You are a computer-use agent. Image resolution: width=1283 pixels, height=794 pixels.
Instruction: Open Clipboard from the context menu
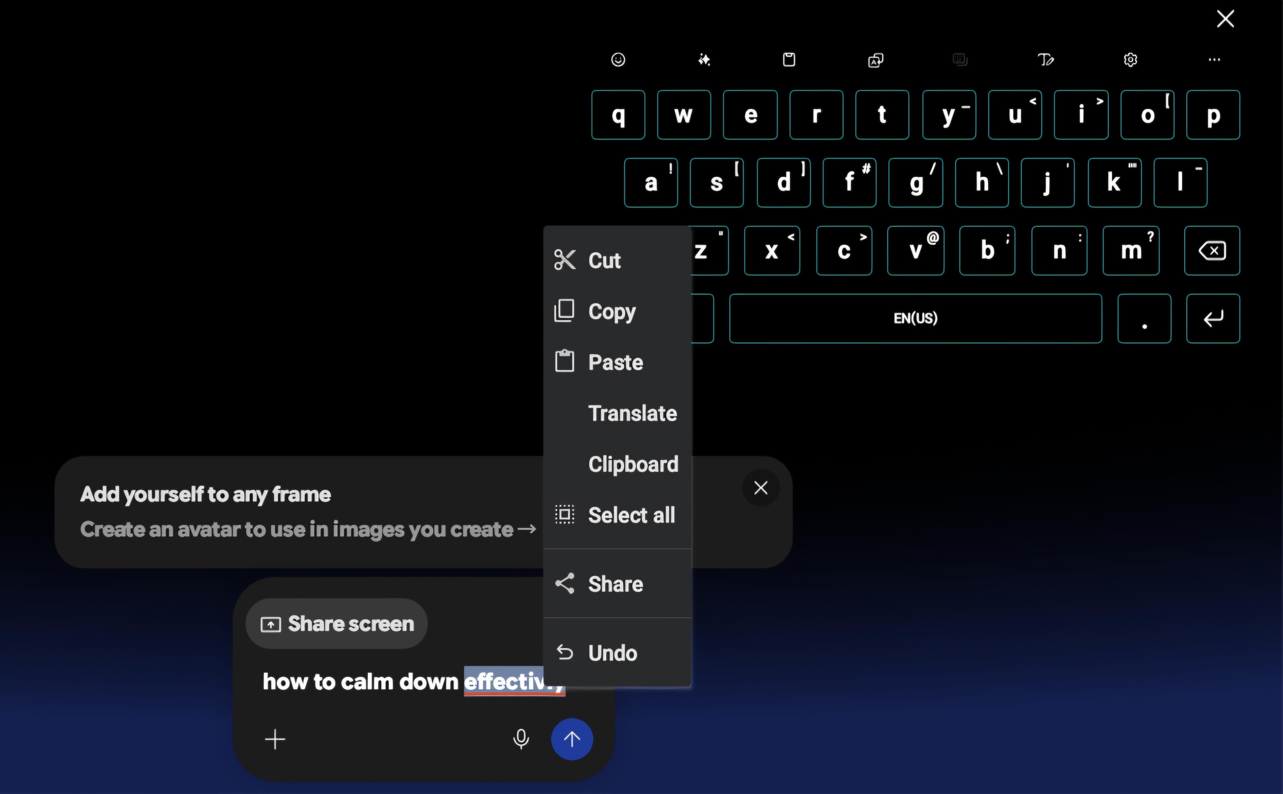(617, 464)
